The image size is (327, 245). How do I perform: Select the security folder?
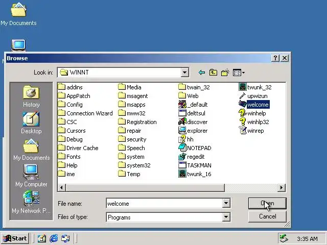point(132,139)
